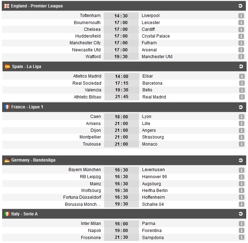This screenshot has width=248, height=243.
Task: Click info icon for Athletic Bilbao match
Action: 242,97
